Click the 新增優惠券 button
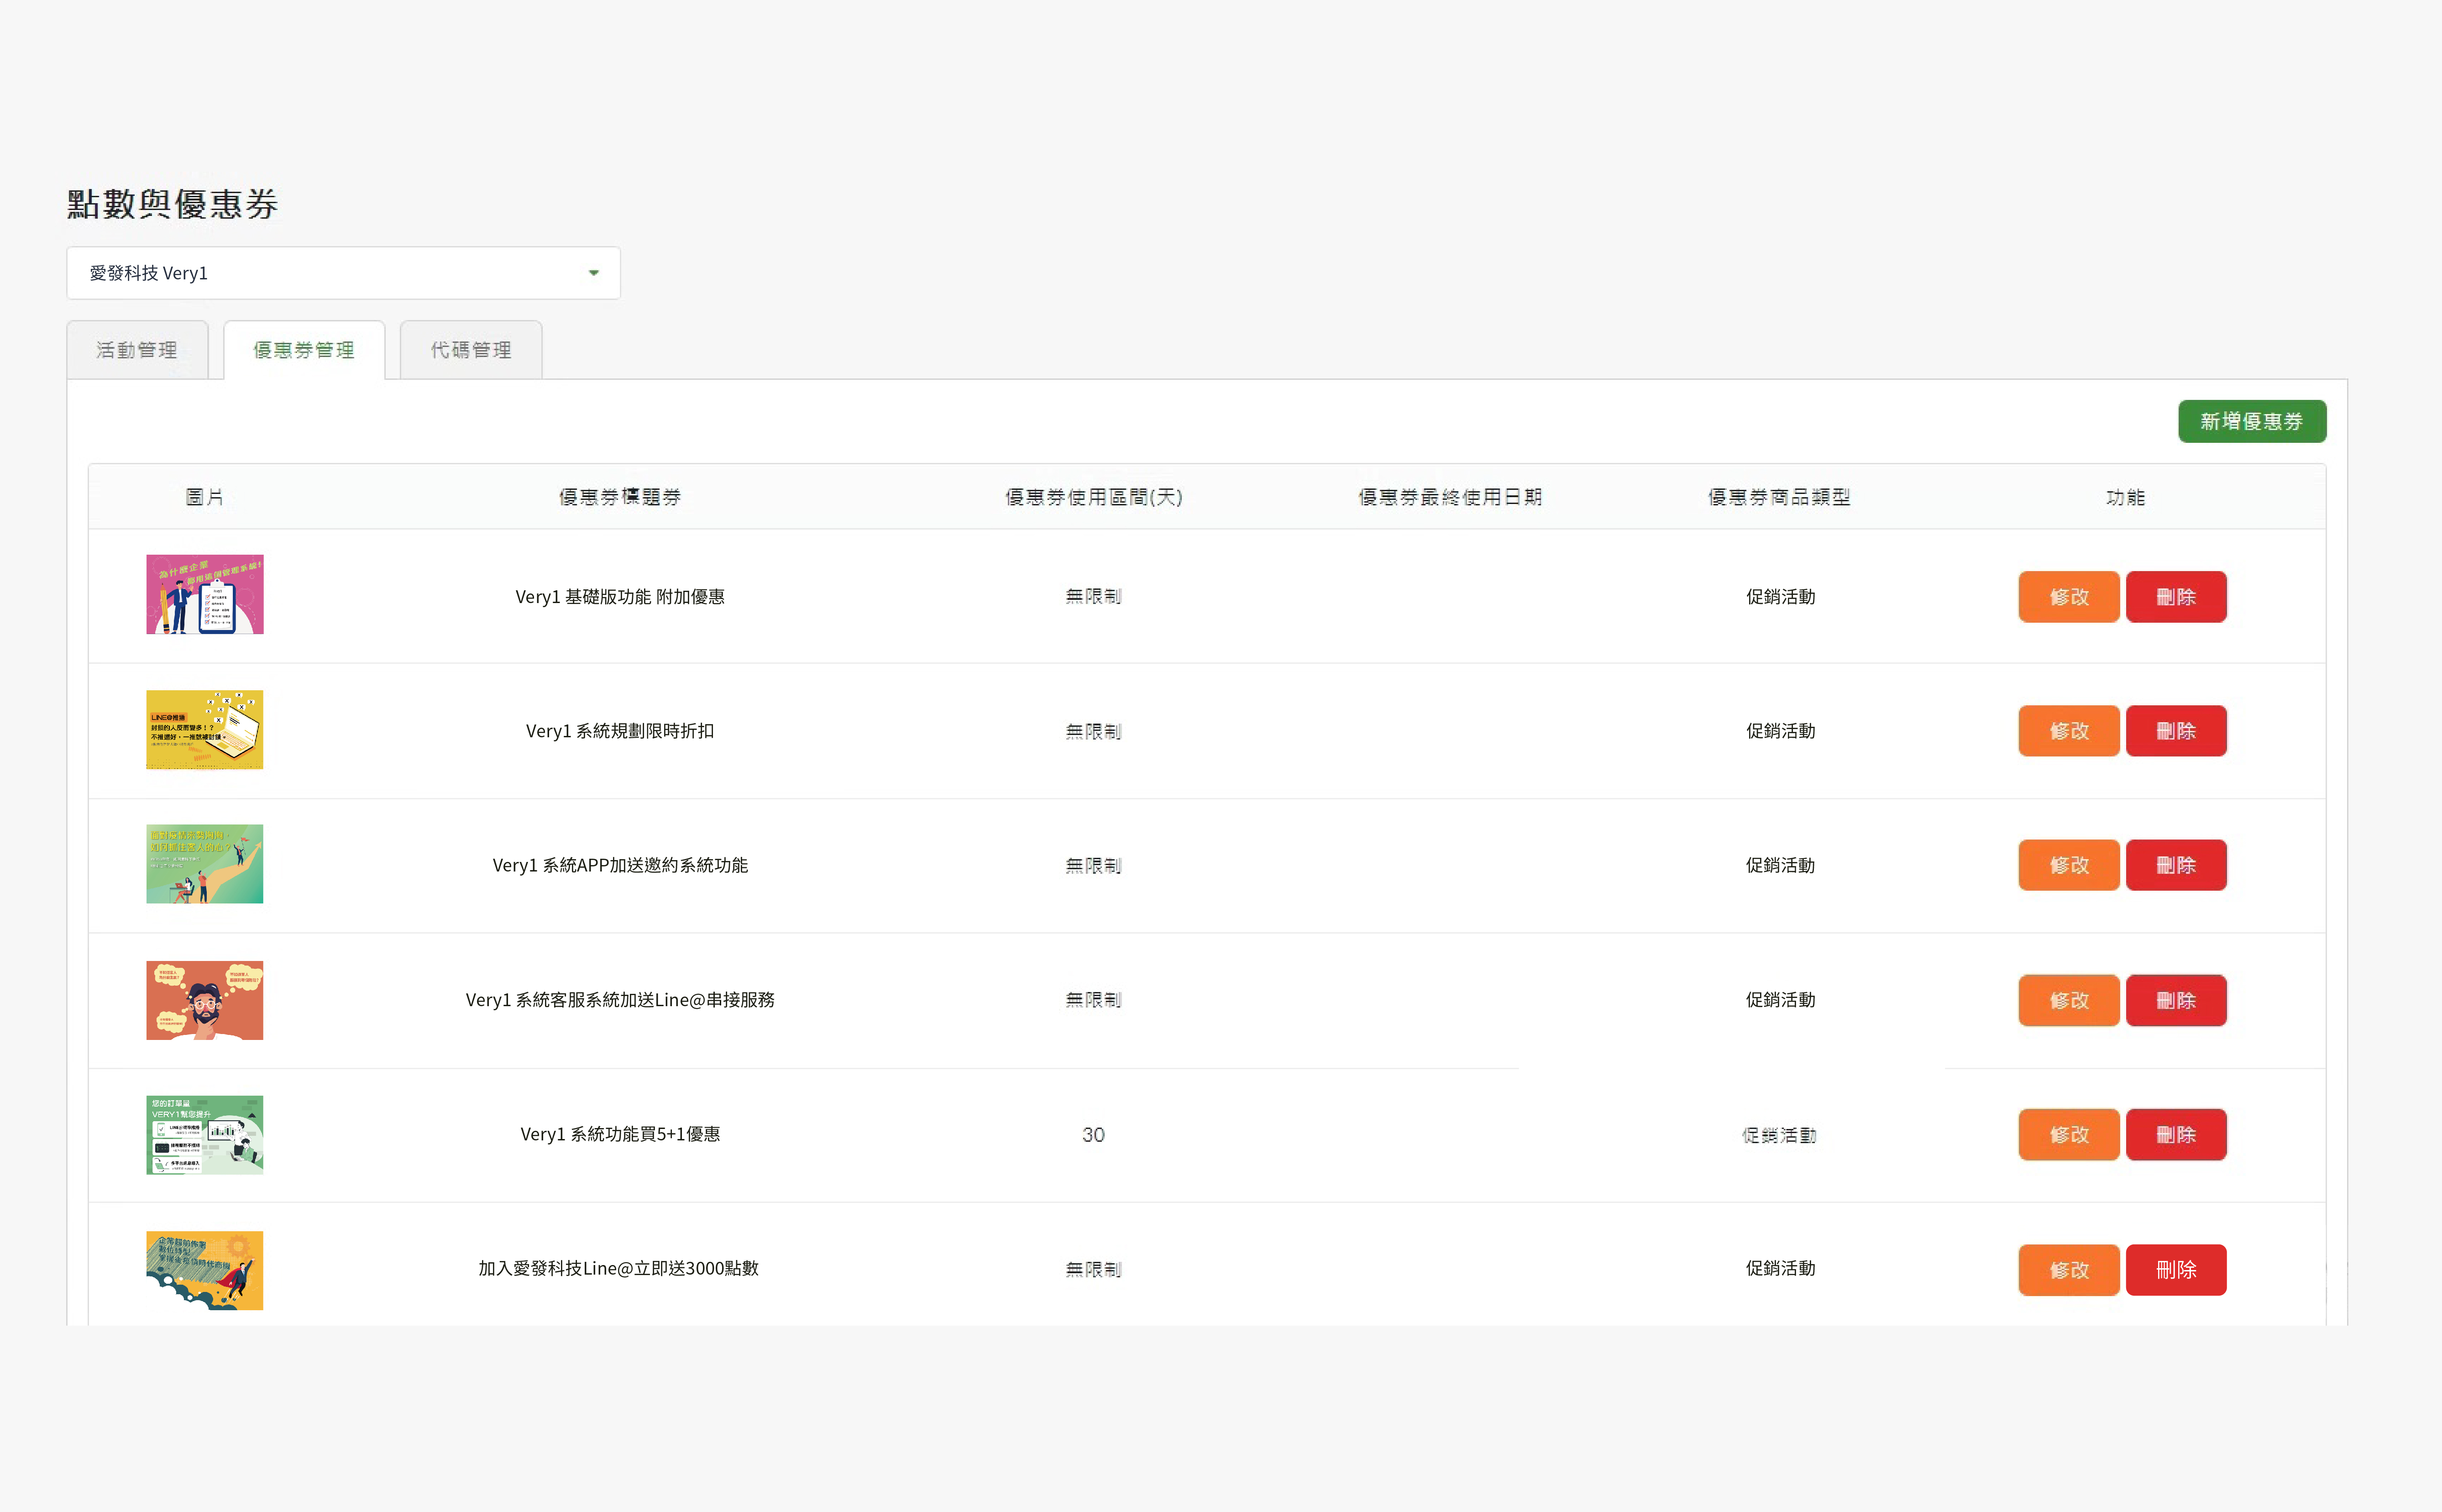The width and height of the screenshot is (2442, 1512). (x=2252, y=421)
